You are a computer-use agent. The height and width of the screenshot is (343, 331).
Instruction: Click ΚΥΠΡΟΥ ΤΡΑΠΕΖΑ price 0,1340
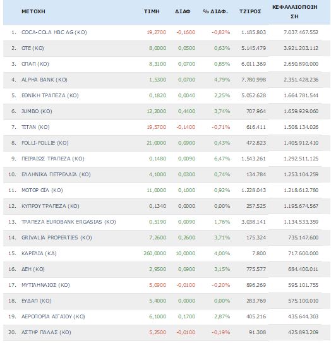click(157, 206)
